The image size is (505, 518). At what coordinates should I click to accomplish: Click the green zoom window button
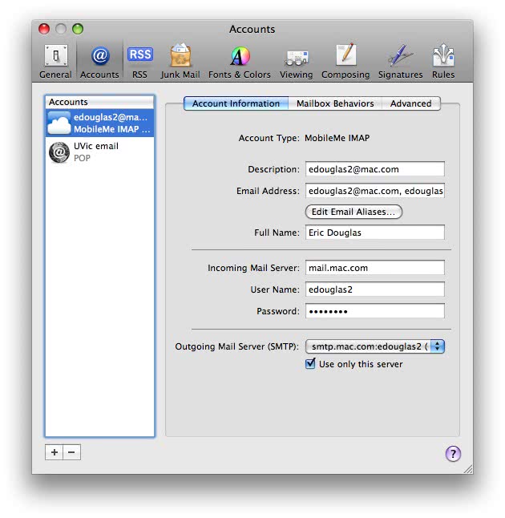tap(78, 29)
